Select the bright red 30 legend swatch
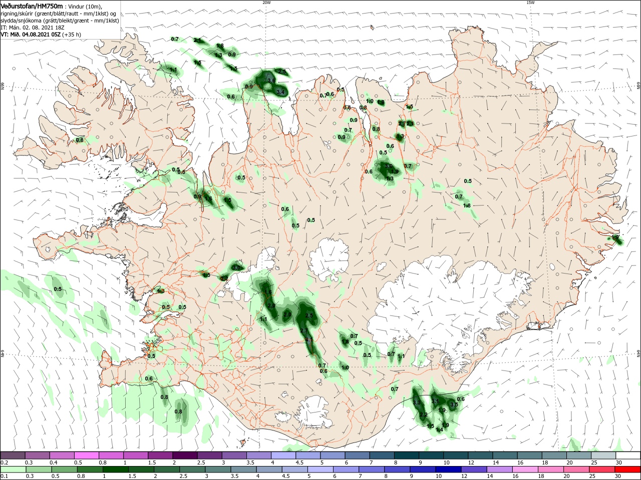The width and height of the screenshot is (641, 480). point(627,469)
